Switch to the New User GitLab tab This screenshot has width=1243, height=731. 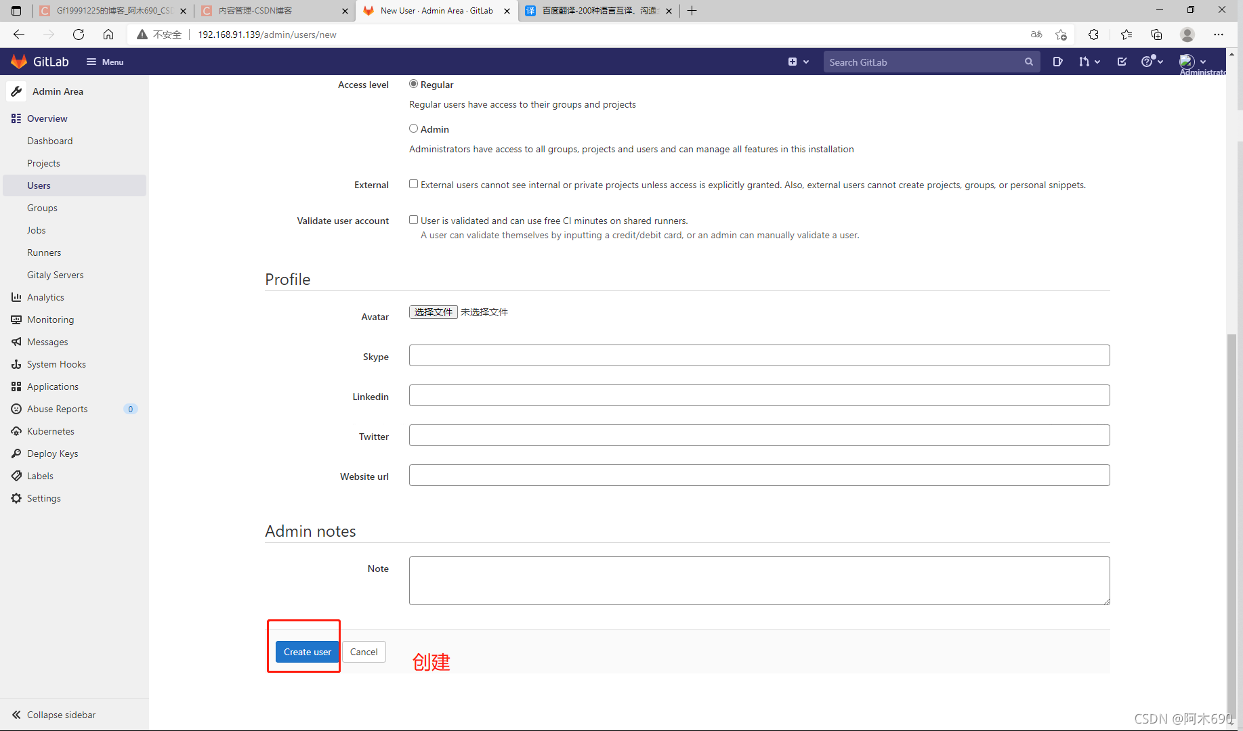click(x=434, y=11)
